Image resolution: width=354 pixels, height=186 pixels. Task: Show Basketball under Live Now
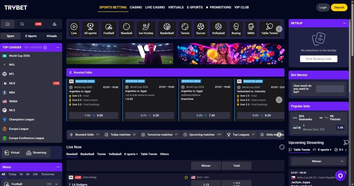[x=87, y=154]
